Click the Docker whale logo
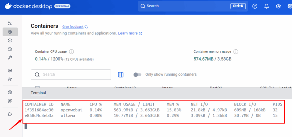This screenshot has width=292, height=137. click(8, 6)
